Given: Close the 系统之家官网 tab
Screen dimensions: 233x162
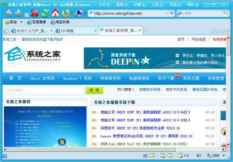Looking at the screenshot, I should pos(139,30).
